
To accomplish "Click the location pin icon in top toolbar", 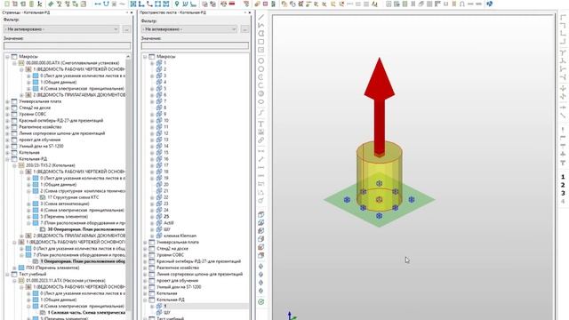I will (x=177, y=4).
